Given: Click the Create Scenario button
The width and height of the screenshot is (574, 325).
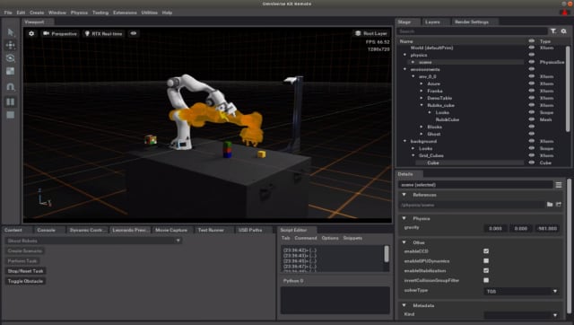Looking at the screenshot, I should tap(25, 251).
